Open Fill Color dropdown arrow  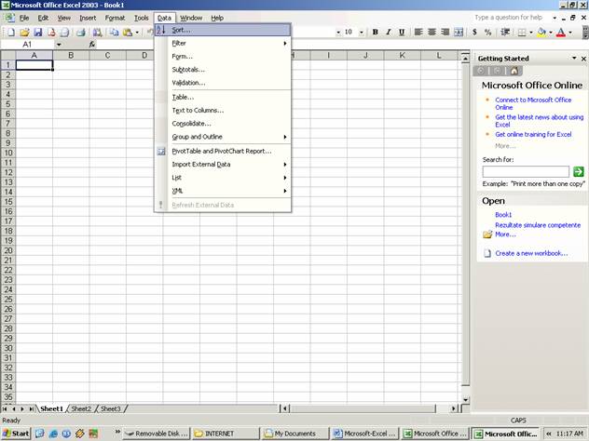551,33
